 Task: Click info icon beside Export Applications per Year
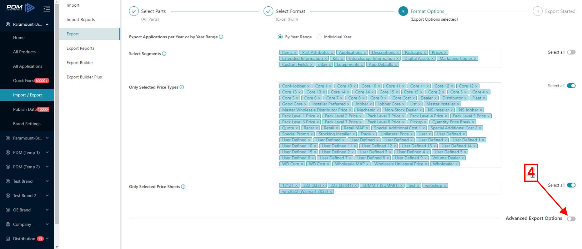click(221, 37)
